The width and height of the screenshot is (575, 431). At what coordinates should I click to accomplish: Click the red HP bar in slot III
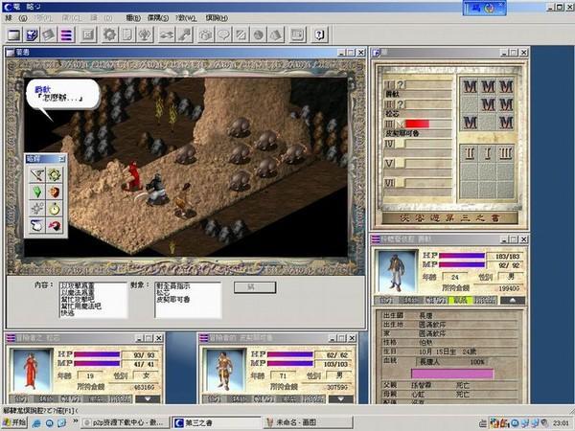(x=417, y=124)
